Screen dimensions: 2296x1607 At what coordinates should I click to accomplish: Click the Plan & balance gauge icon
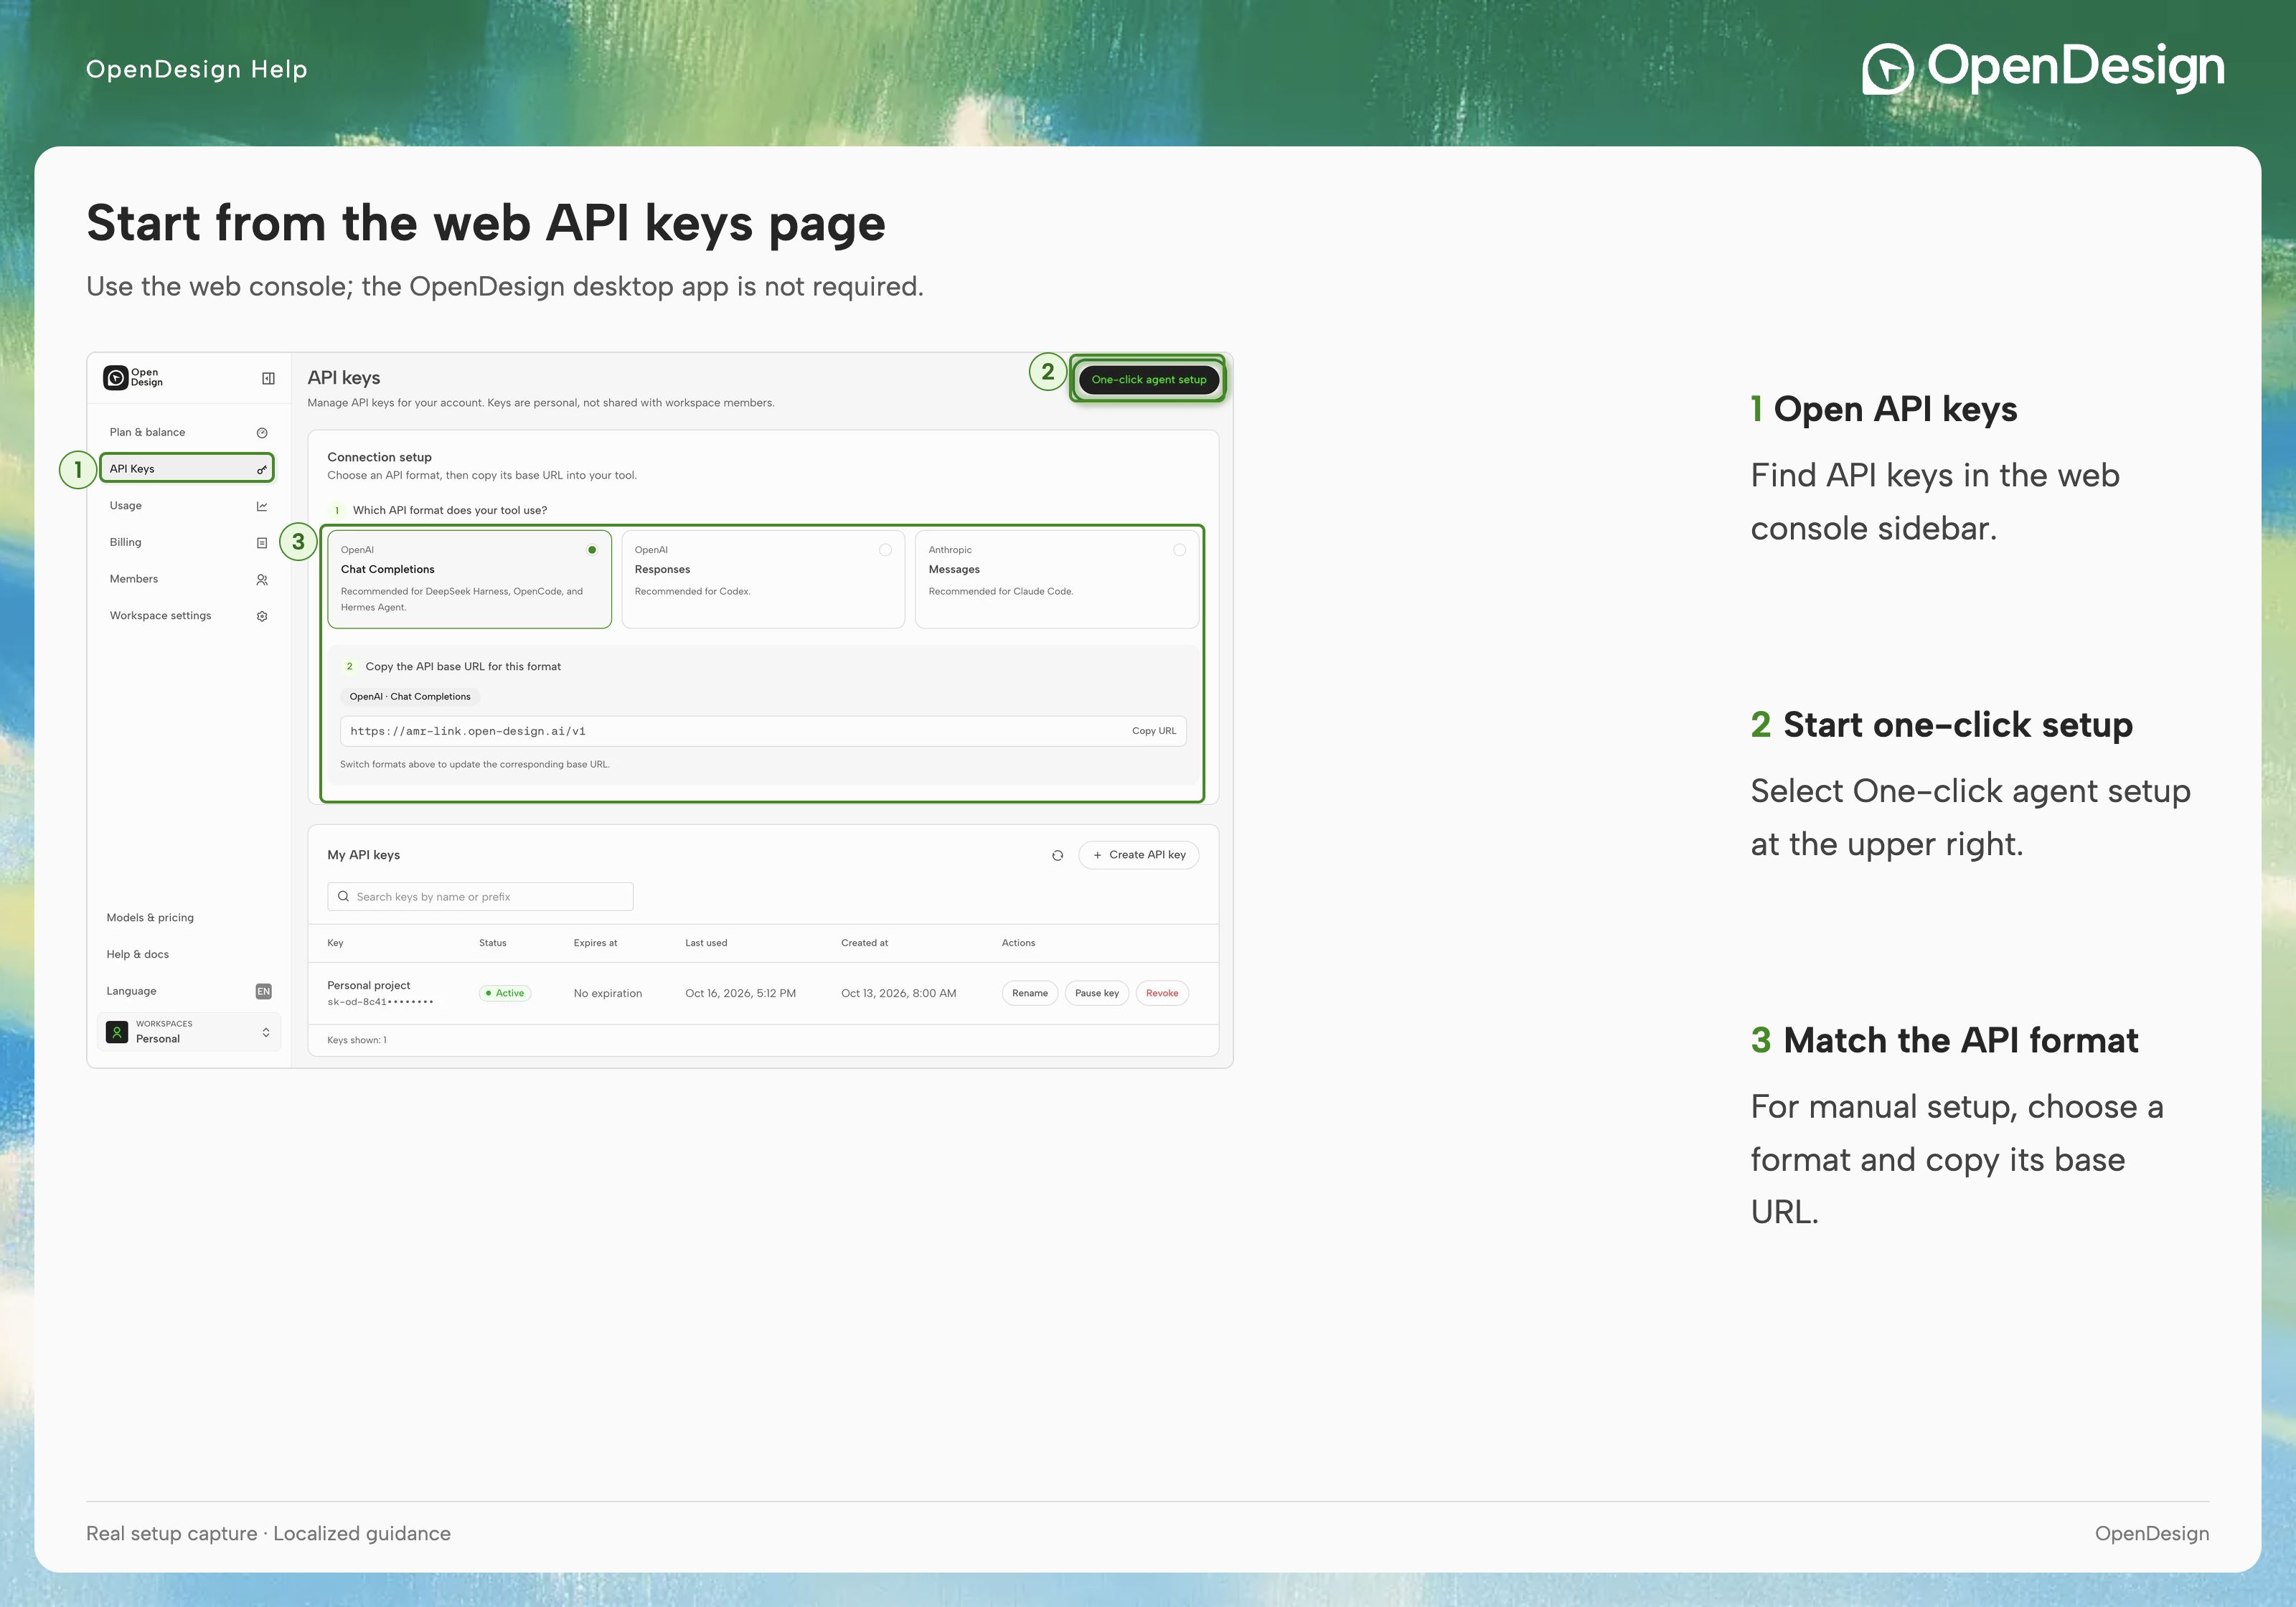(x=262, y=433)
